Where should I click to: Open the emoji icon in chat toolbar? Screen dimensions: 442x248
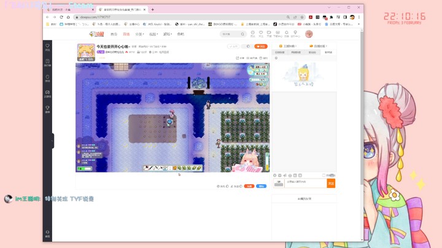point(275,176)
